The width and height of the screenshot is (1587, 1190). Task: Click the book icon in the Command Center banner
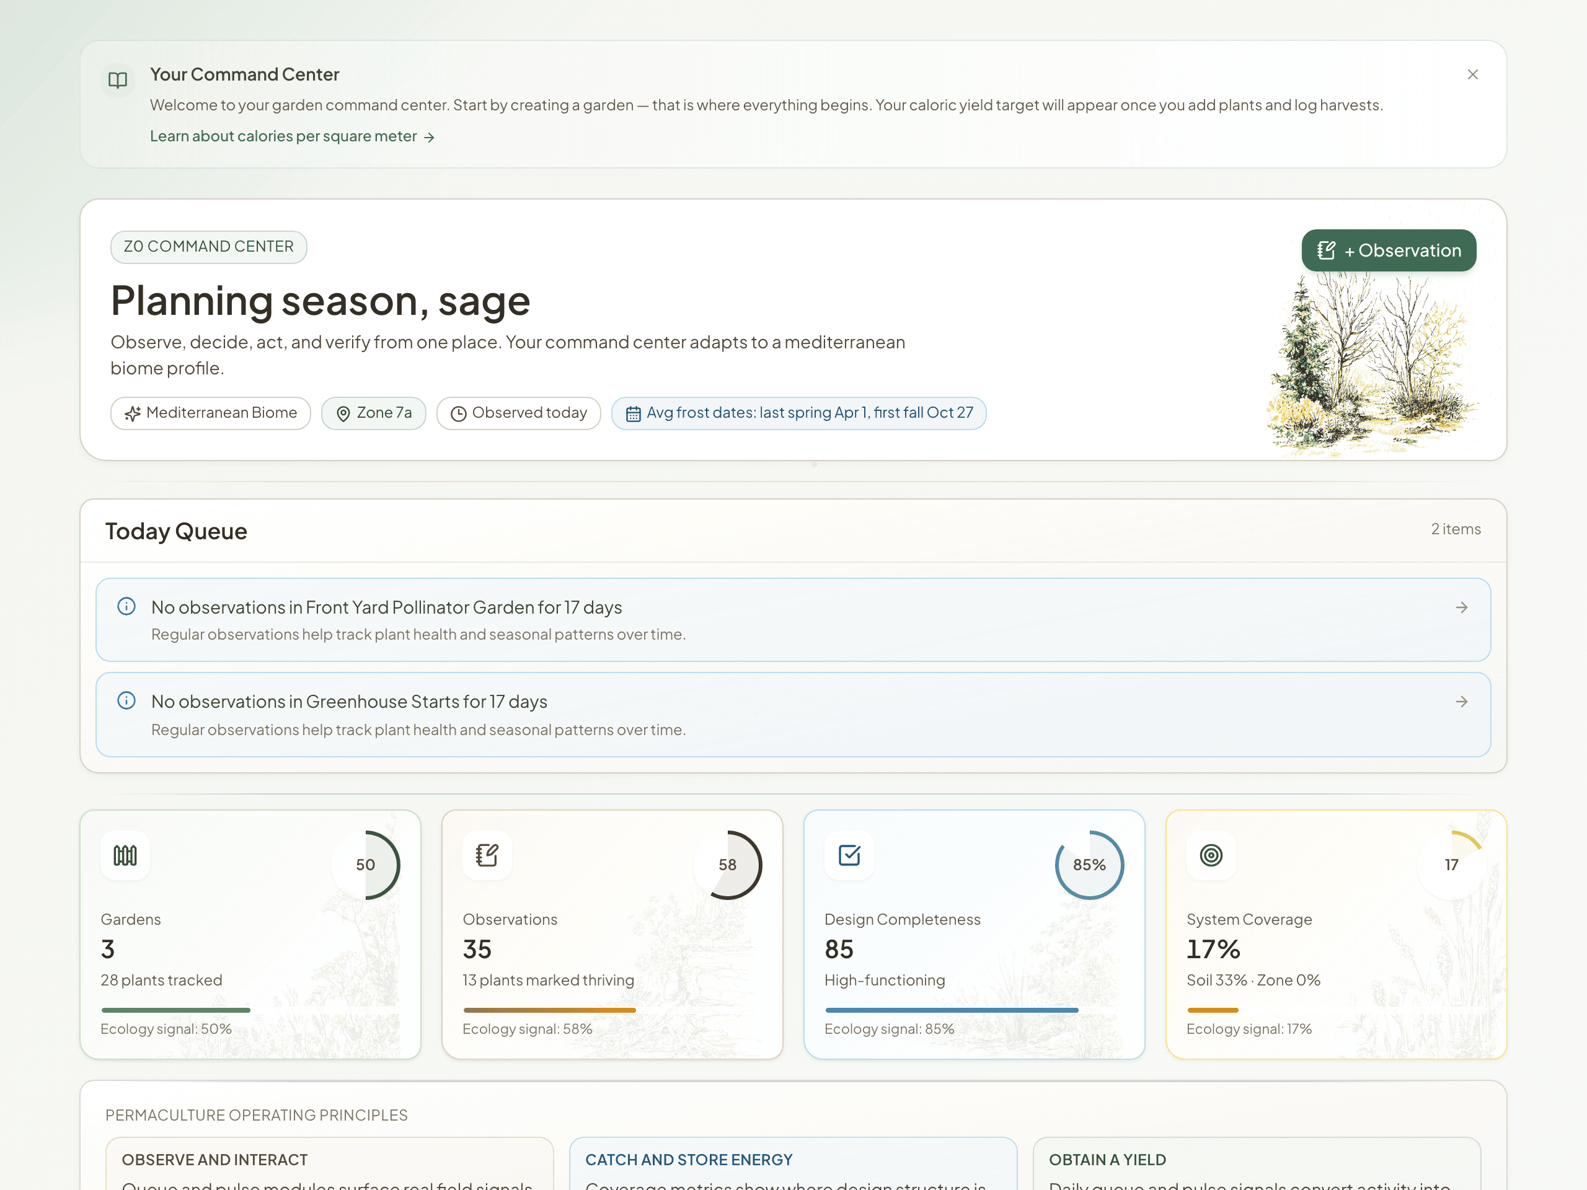(117, 79)
